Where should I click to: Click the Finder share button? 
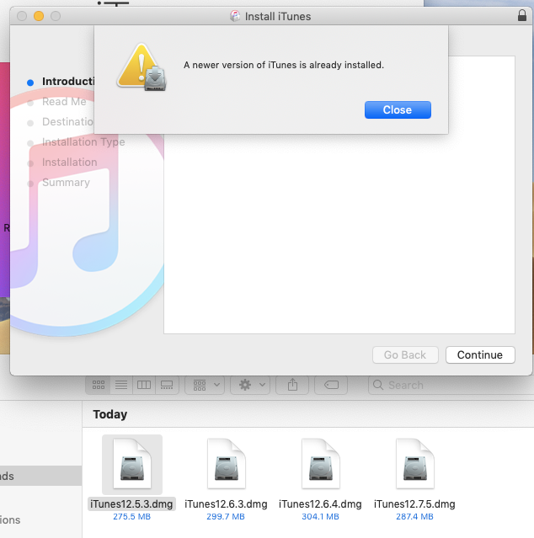click(x=292, y=385)
